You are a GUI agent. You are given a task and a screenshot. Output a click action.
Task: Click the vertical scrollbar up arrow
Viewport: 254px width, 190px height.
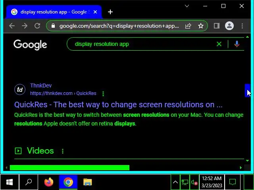247,37
